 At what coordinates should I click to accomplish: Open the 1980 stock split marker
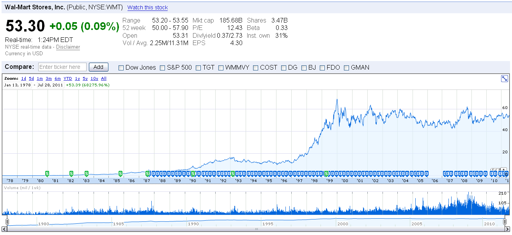[x=47, y=174]
